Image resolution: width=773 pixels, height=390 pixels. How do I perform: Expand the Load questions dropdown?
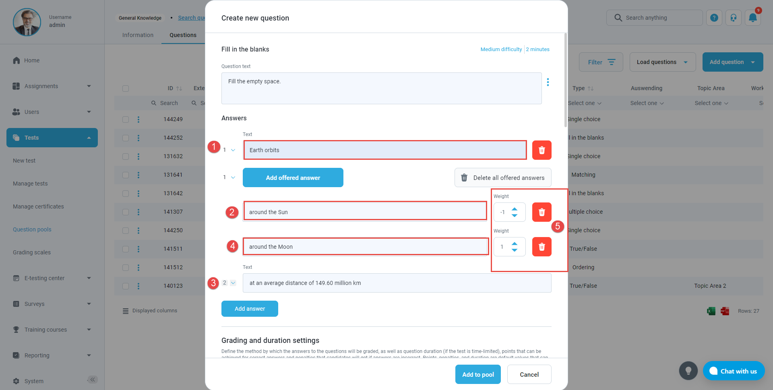685,62
